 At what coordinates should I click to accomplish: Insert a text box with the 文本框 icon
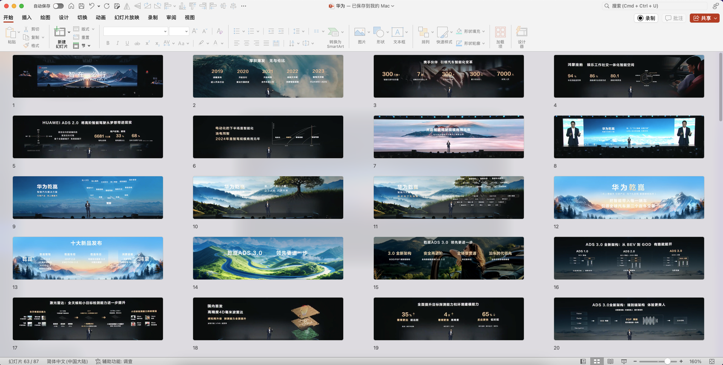coord(398,32)
